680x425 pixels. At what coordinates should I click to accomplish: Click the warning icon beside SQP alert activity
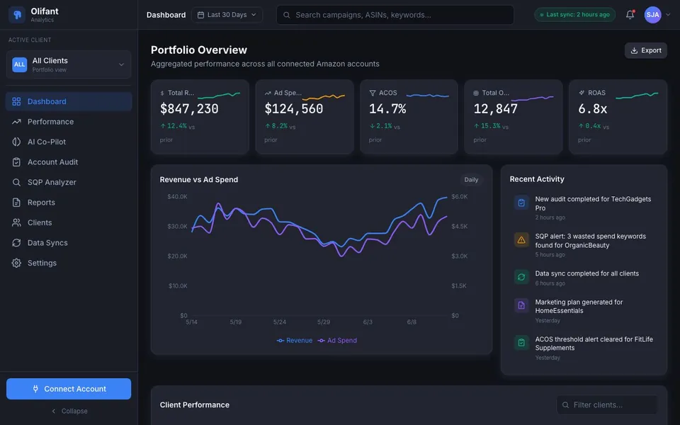coord(521,240)
